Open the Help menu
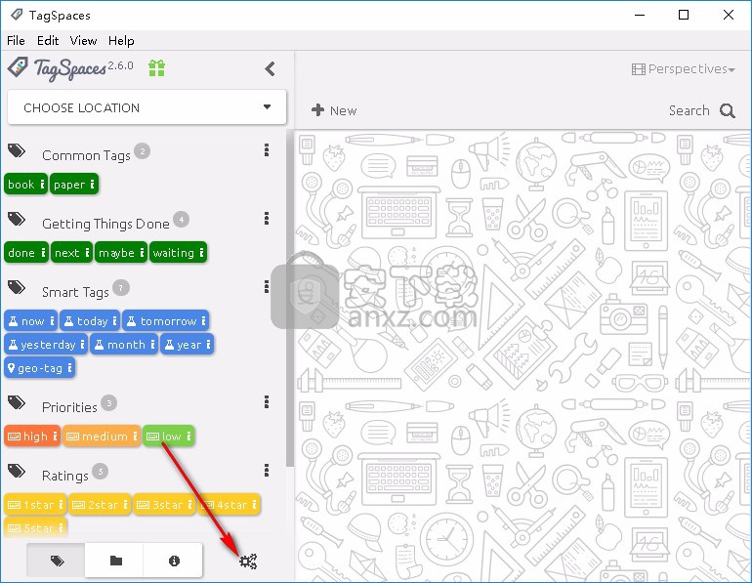Image resolution: width=752 pixels, height=583 pixels. click(121, 40)
